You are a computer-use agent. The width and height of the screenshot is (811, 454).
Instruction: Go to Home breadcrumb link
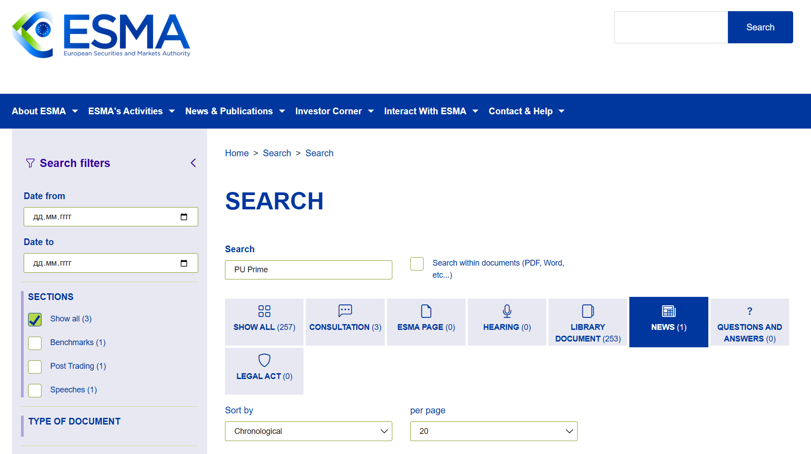coord(237,153)
